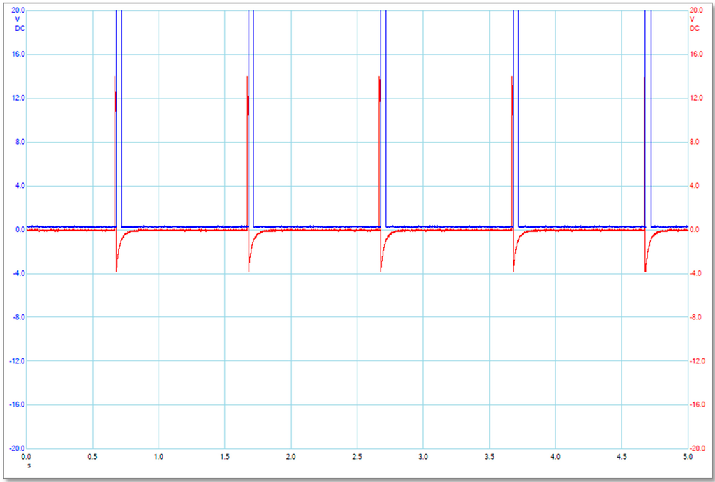This screenshot has height=482, width=715.
Task: Select the red 4.0 label on right axis
Action: [x=695, y=186]
